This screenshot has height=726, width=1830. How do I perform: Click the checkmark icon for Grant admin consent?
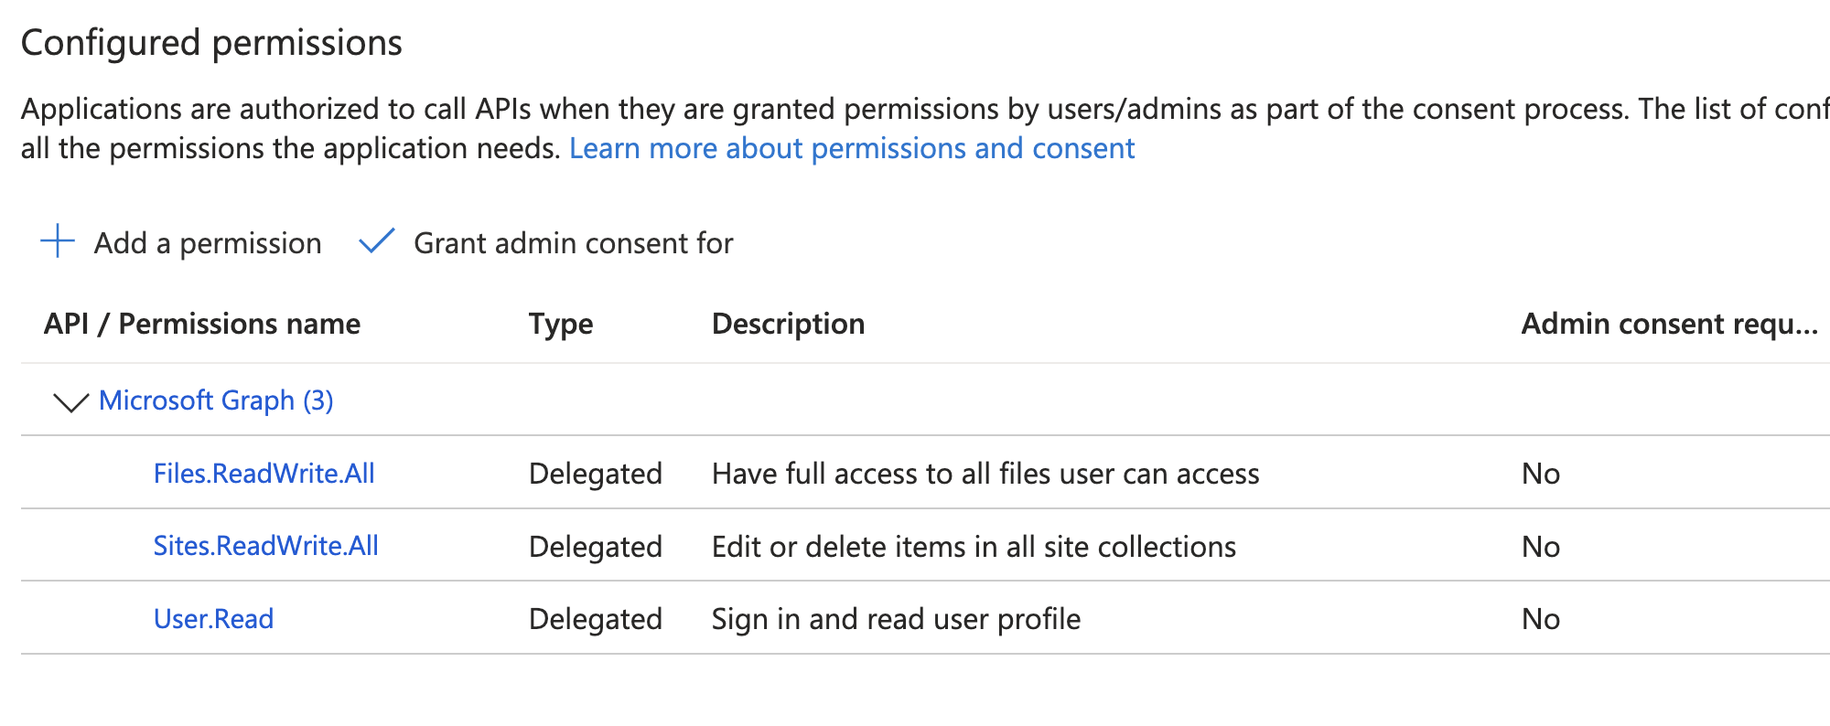coord(376,241)
